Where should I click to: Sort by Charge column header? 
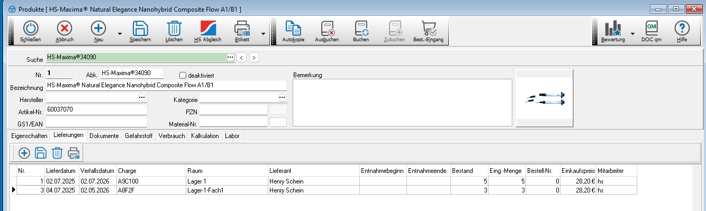(151, 171)
